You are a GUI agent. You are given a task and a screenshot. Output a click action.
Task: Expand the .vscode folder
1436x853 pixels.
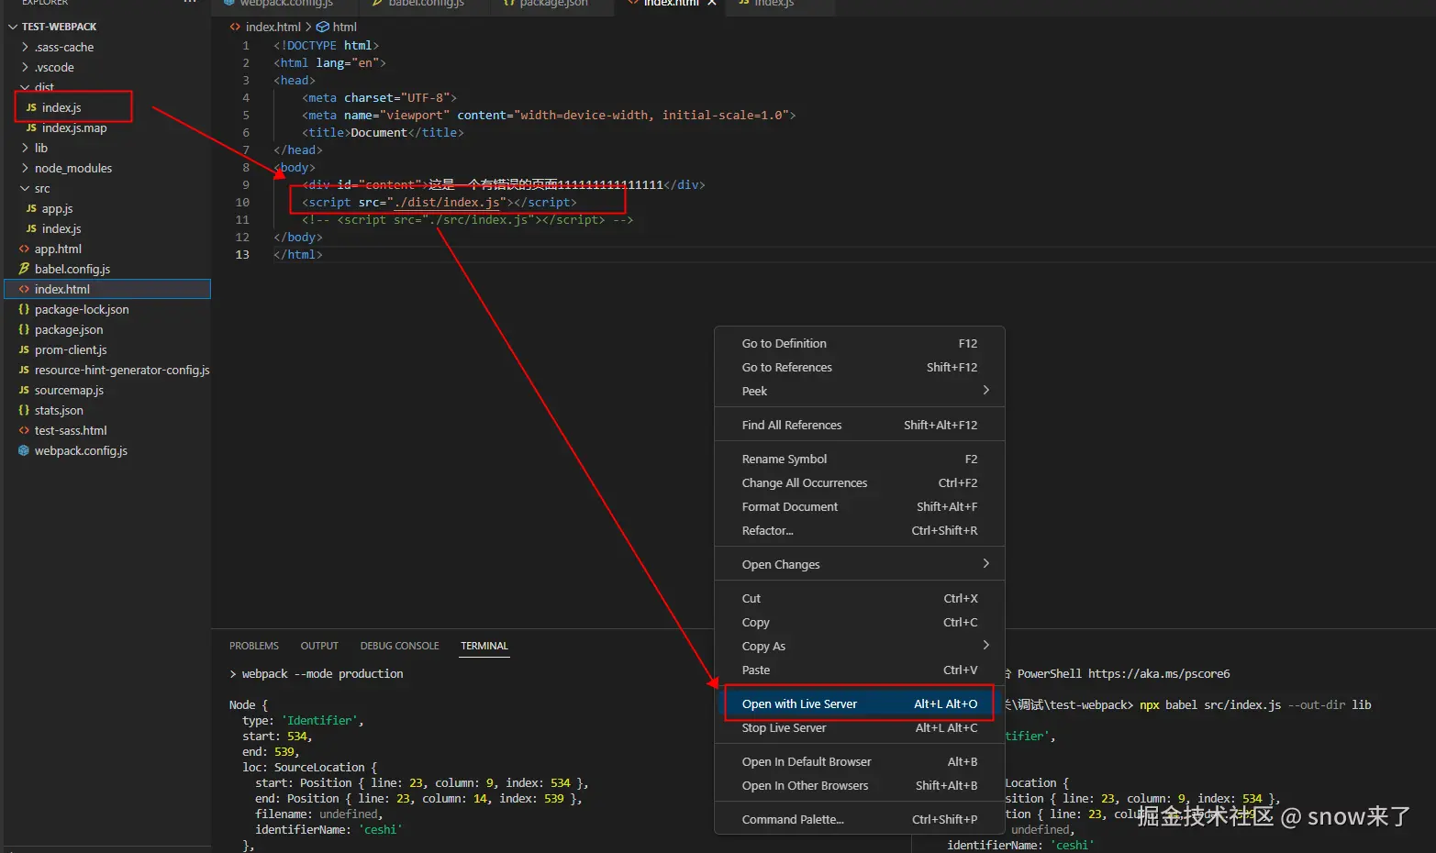click(54, 67)
